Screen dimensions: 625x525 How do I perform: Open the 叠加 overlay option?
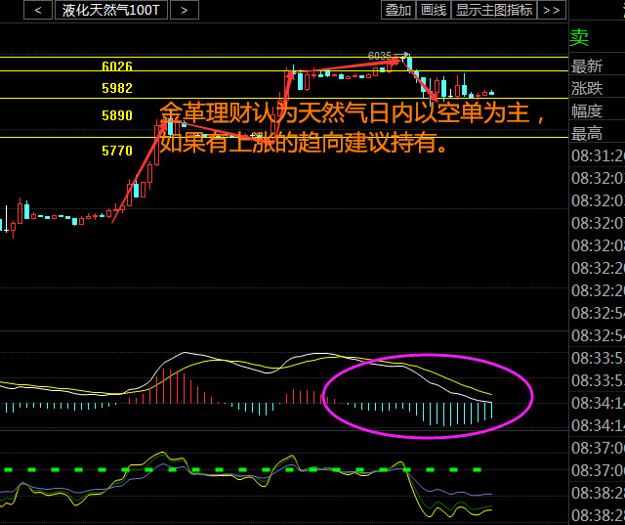(397, 10)
